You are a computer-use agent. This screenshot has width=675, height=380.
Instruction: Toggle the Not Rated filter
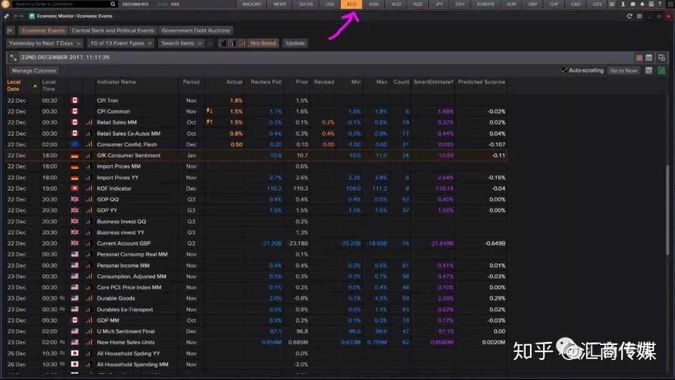coord(263,43)
